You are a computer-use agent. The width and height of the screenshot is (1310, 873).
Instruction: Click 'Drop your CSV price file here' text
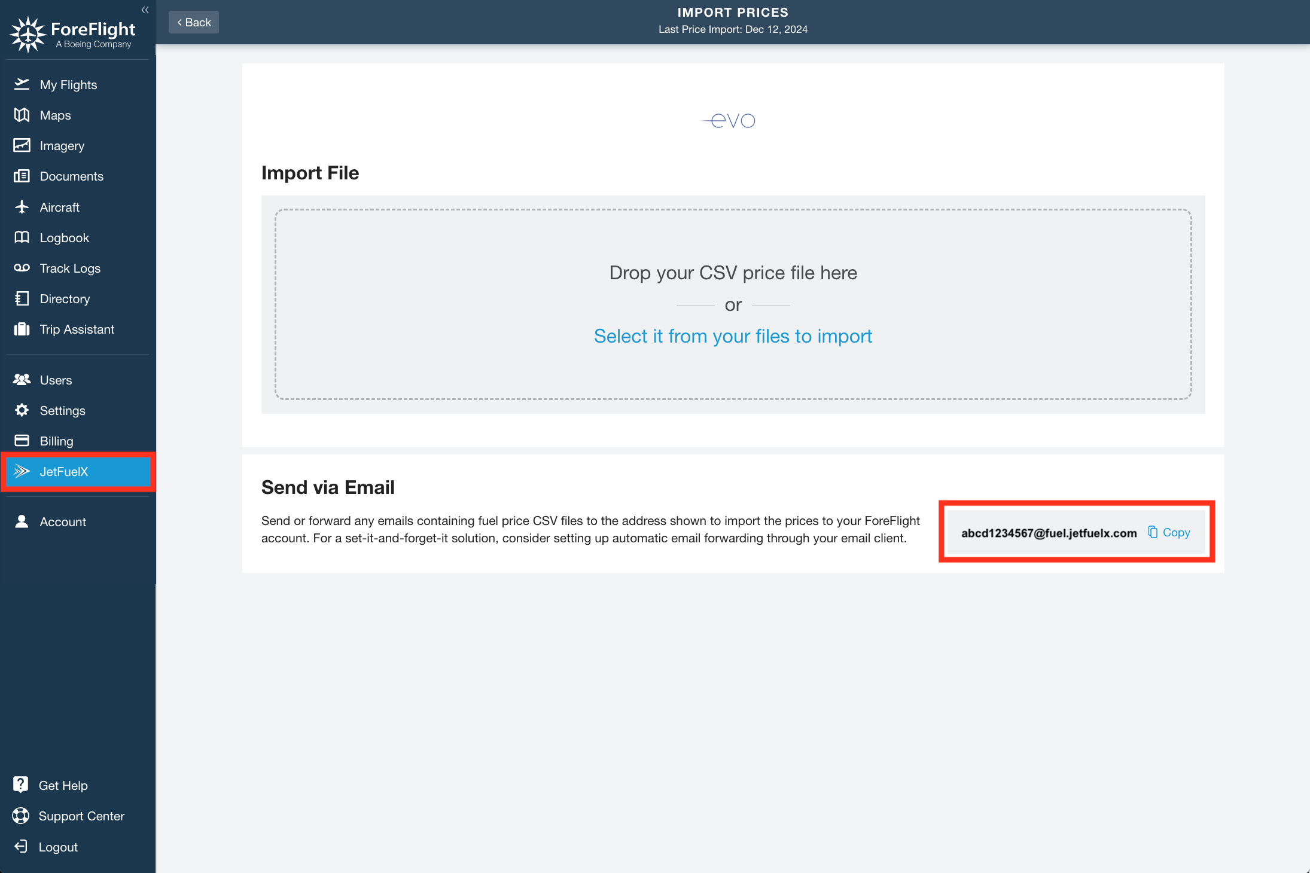(x=733, y=273)
